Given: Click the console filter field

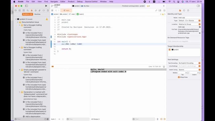Looking at the screenshot, I should (x=143, y=119).
